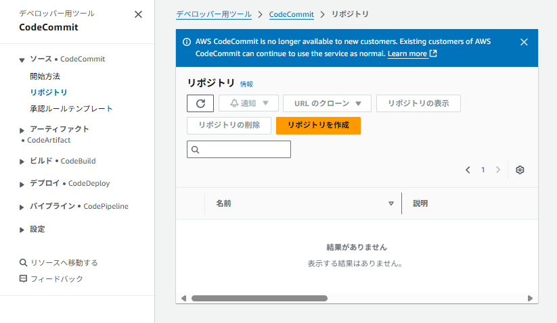Open the Learn more link
557x323 pixels.
(x=407, y=54)
